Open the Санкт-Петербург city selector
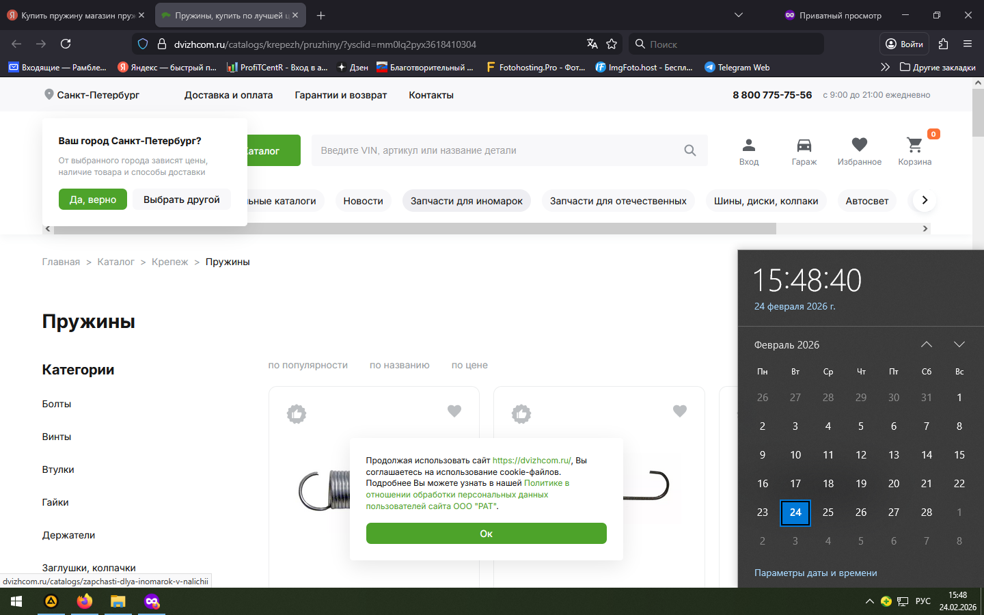The image size is (984, 615). 98,95
